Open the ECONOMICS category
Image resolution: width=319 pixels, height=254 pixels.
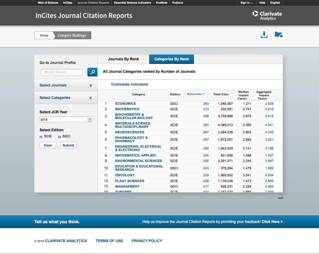[x=125, y=104]
